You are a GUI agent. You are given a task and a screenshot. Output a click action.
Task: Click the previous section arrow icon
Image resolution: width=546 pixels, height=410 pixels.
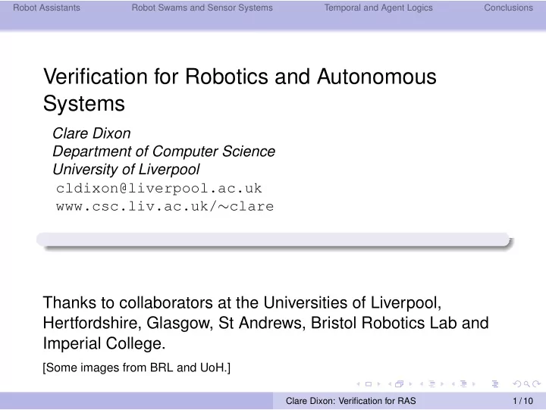(453, 384)
